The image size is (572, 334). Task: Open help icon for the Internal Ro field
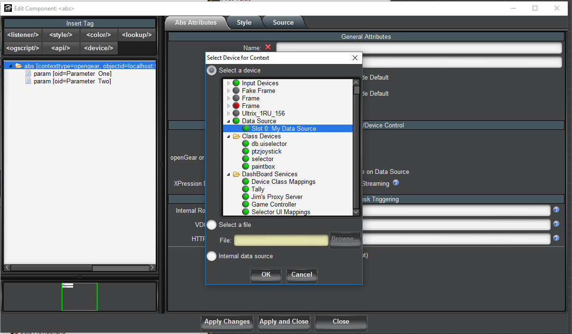click(556, 209)
